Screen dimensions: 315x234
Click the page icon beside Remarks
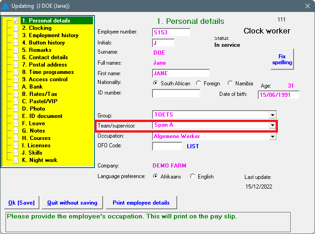[x=16, y=50]
